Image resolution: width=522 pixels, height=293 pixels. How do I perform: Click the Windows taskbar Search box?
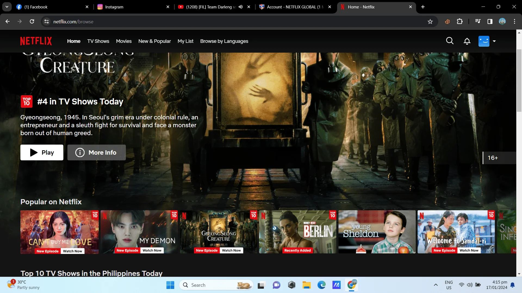[x=216, y=285]
